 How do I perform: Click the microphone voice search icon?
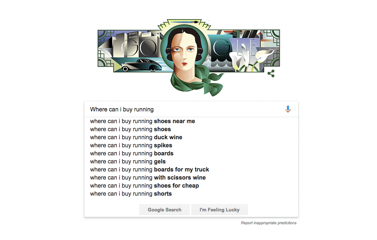tap(288, 109)
